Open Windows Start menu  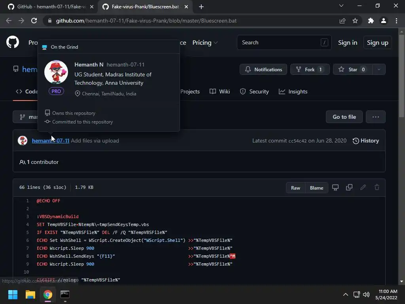pyautogui.click(x=13, y=294)
